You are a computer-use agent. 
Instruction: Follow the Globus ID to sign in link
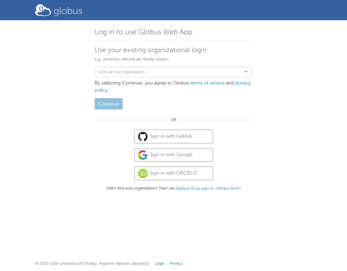(195, 188)
